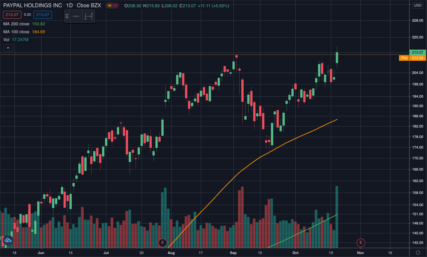Click the volume value 17.247M

(20, 40)
